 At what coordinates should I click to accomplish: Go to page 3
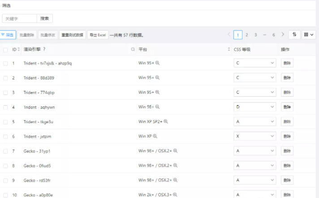256,35
